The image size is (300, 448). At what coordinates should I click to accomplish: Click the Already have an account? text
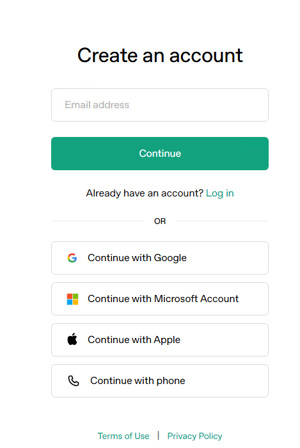coord(145,193)
